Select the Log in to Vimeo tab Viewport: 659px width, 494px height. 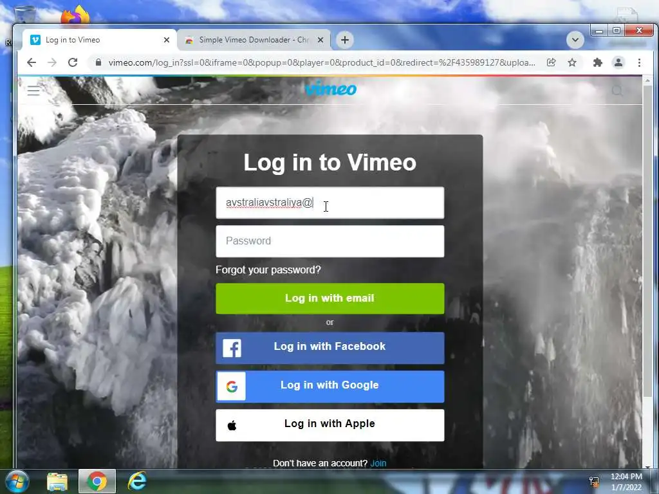100,40
